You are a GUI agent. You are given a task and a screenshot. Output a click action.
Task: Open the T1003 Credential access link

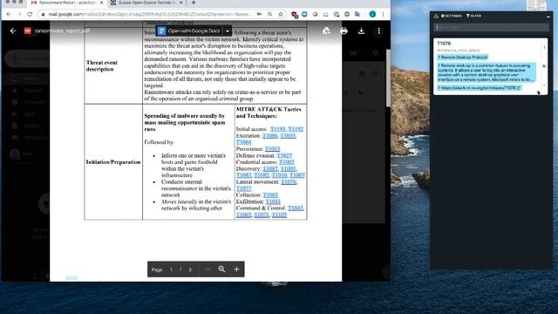(x=287, y=162)
